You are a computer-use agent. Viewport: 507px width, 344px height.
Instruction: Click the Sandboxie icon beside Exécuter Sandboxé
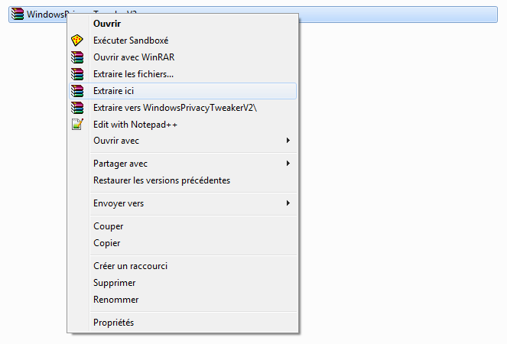click(x=77, y=41)
